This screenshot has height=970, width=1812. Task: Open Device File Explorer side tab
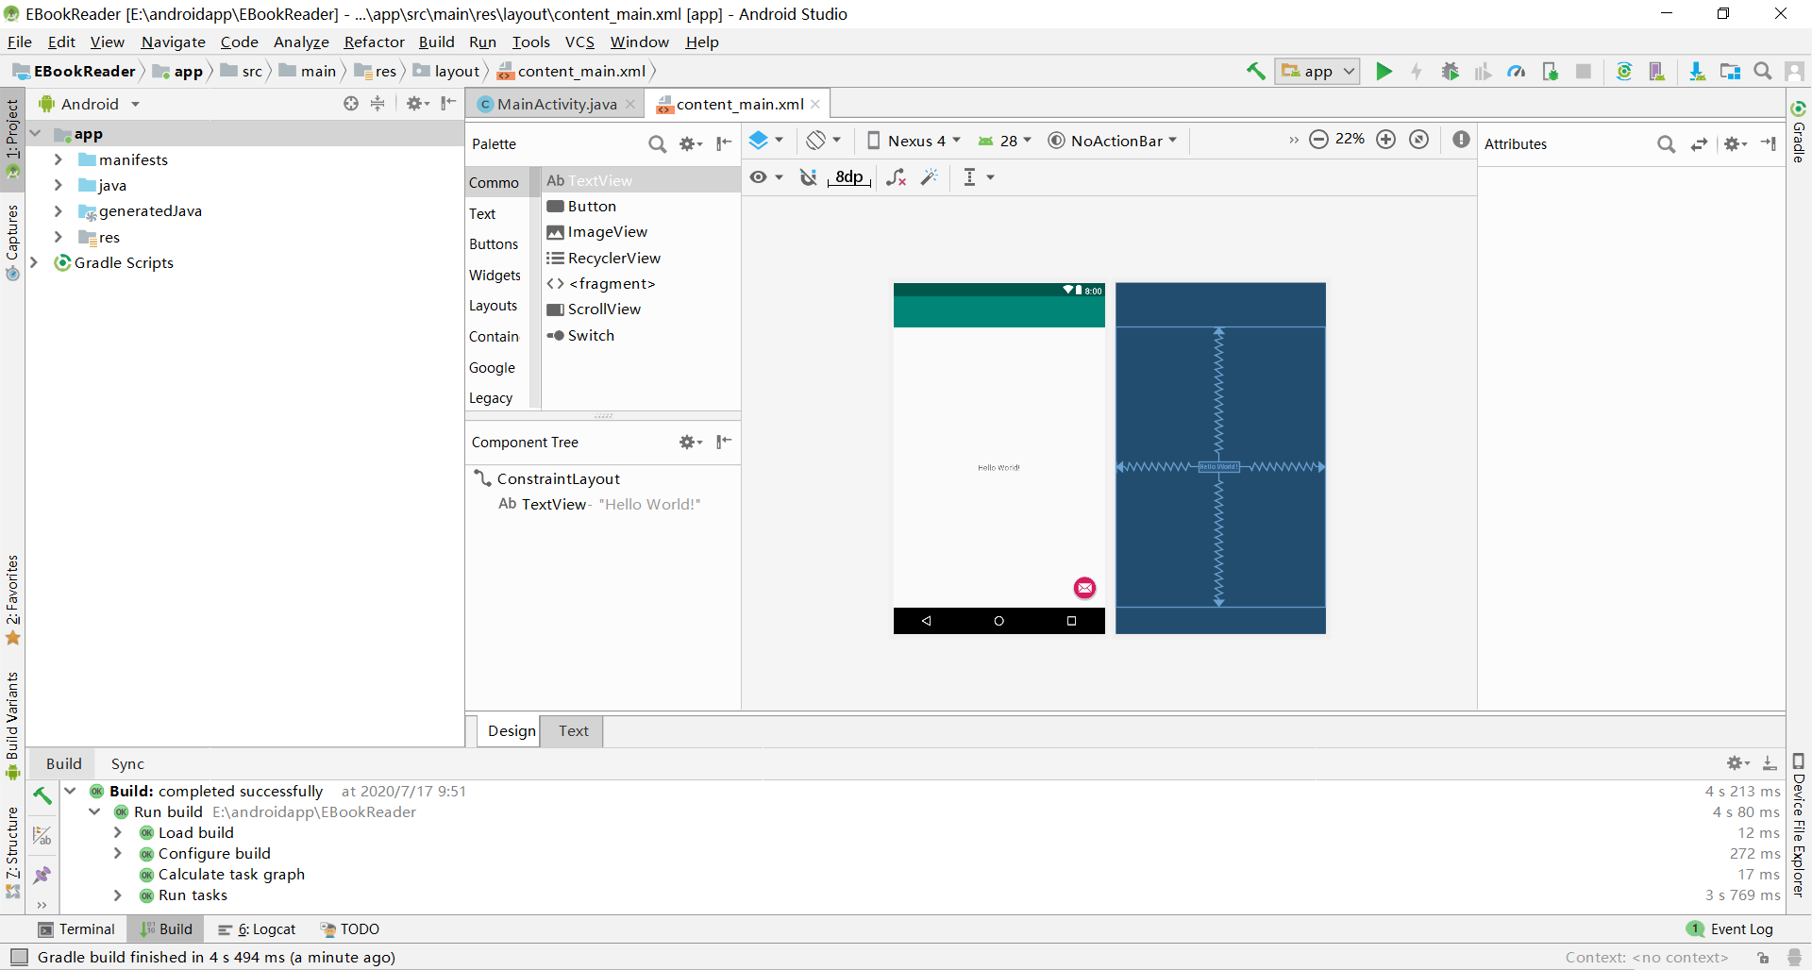1799,826
